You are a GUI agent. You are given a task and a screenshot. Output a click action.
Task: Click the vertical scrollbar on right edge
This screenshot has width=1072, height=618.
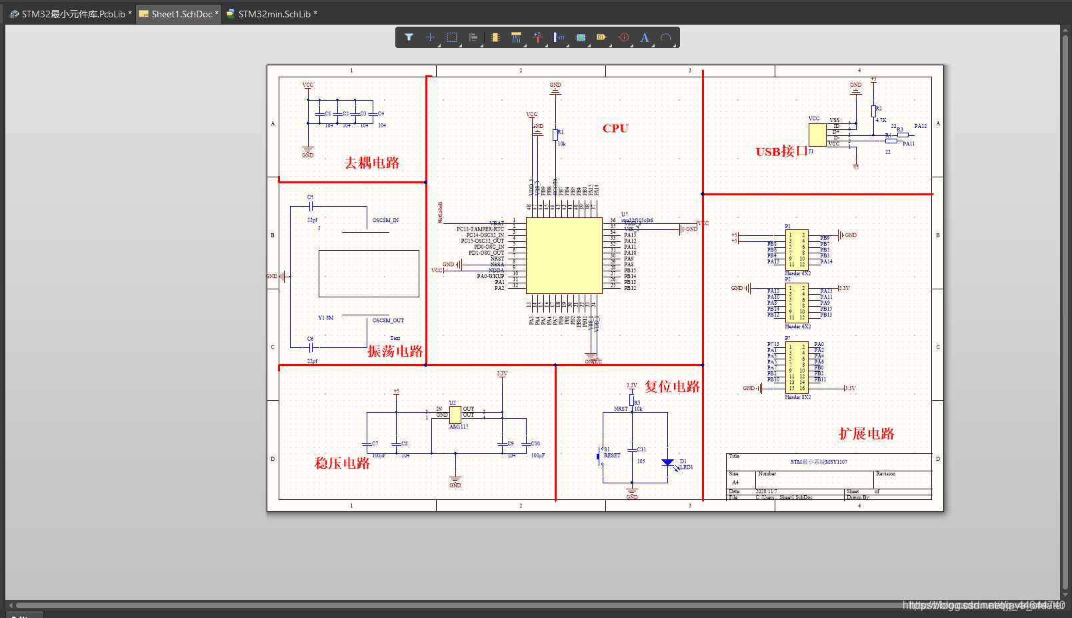click(x=1065, y=313)
